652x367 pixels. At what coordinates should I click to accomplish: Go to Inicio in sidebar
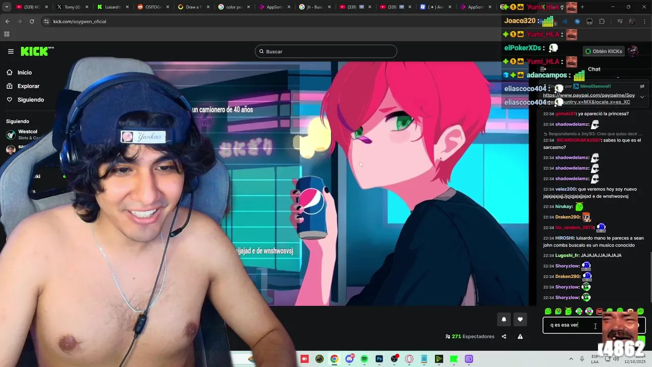pos(24,72)
